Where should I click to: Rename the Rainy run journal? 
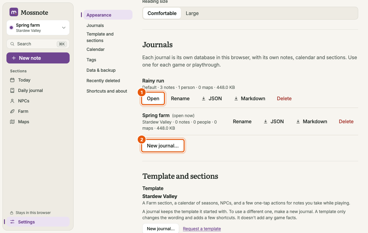pos(180,98)
